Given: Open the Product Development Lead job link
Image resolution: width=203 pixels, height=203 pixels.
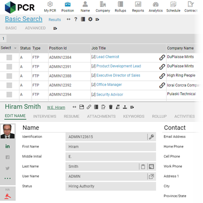Looking at the screenshot, I should pos(119,66).
